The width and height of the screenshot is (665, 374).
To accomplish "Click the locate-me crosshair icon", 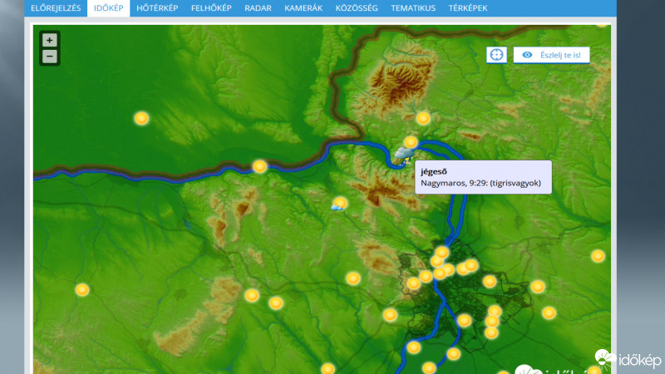I will (x=496, y=55).
